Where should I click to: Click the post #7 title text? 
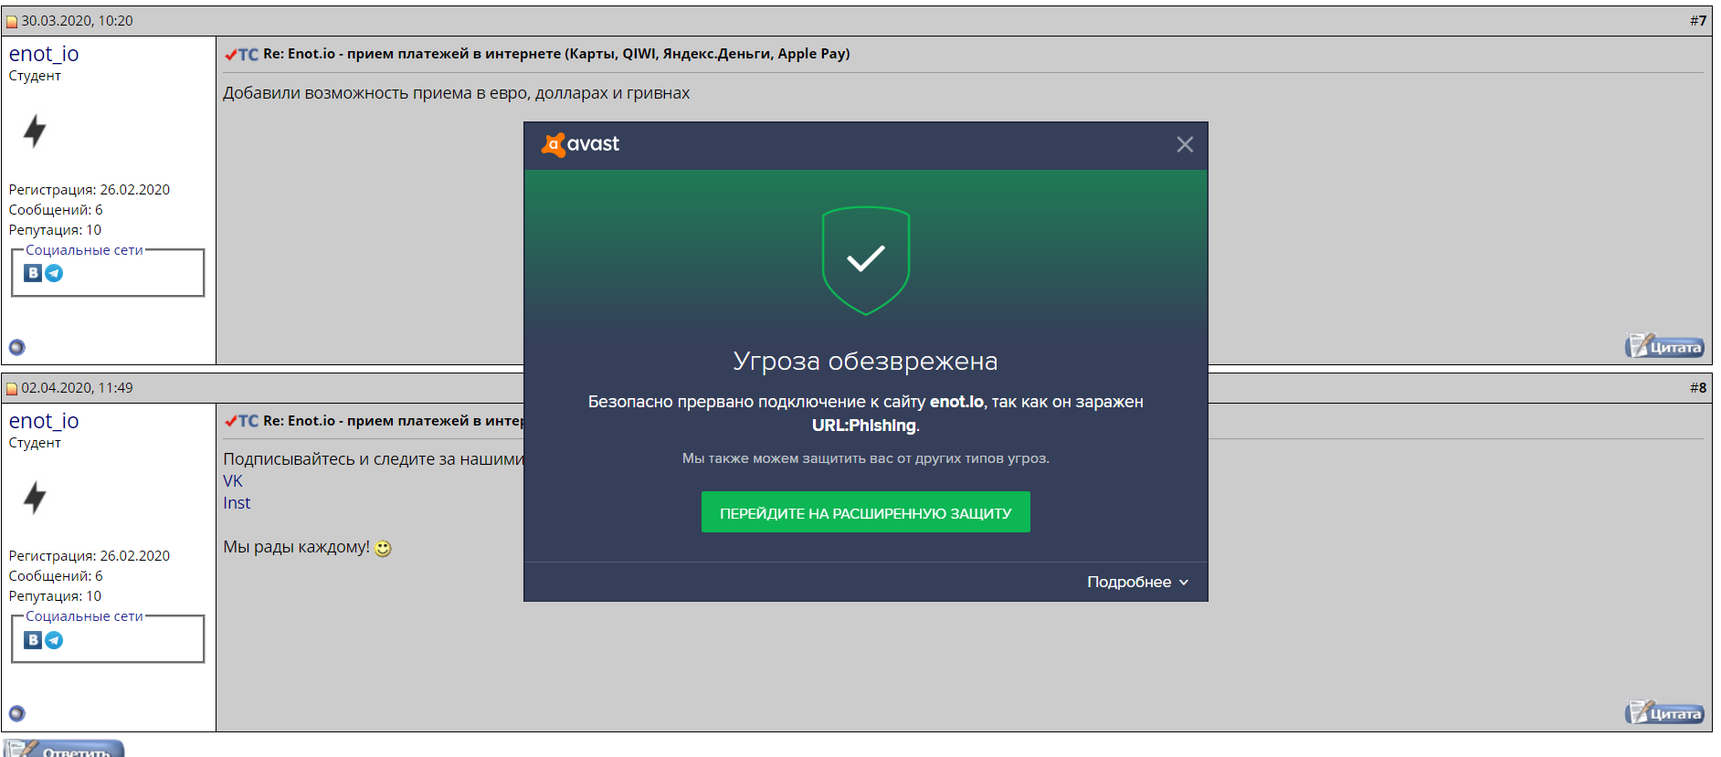(556, 54)
